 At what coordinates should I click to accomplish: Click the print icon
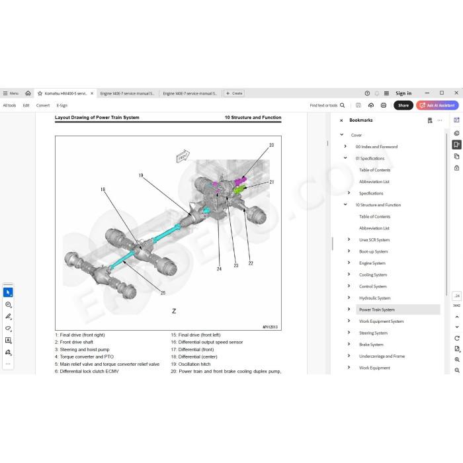[x=384, y=105]
